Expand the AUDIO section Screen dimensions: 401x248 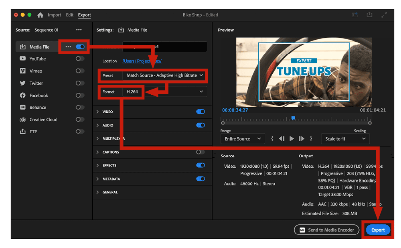pos(98,125)
